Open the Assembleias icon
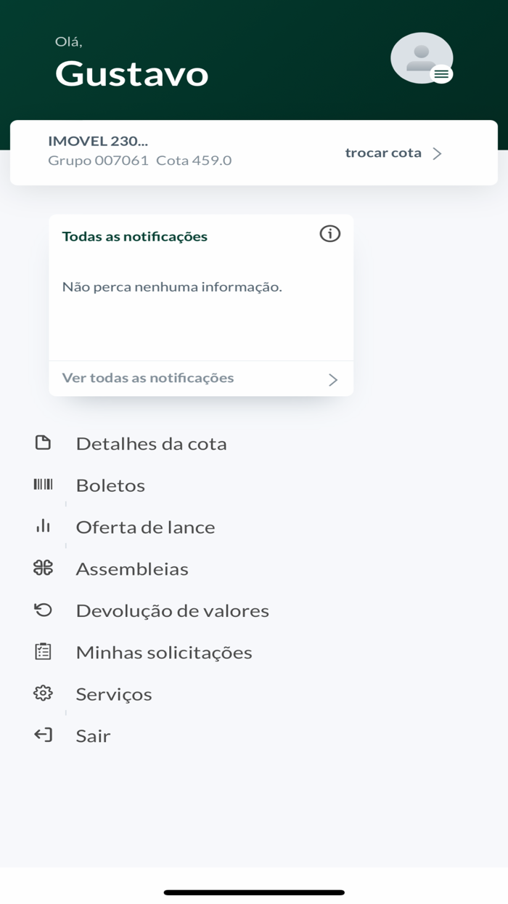508x904 pixels. point(44,568)
